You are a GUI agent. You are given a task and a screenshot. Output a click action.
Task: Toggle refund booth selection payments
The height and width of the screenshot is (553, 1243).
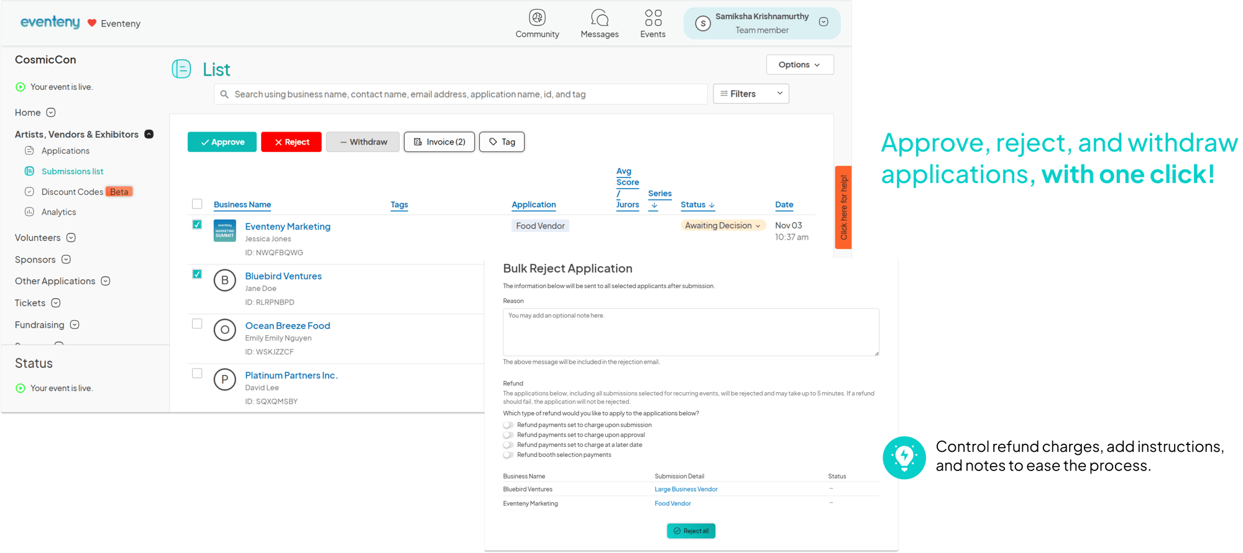[508, 455]
